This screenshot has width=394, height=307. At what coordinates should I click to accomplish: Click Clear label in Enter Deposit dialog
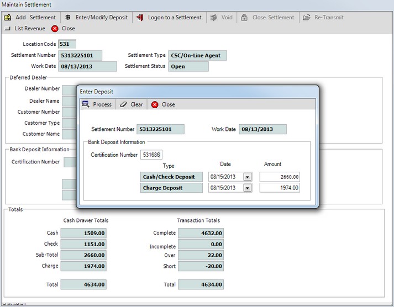coord(136,104)
